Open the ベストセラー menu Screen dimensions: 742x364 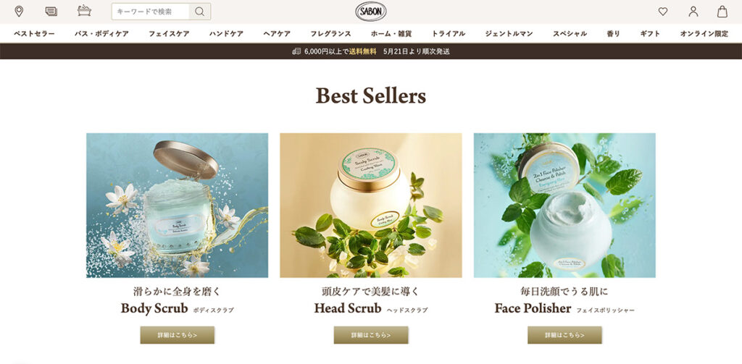(34, 33)
